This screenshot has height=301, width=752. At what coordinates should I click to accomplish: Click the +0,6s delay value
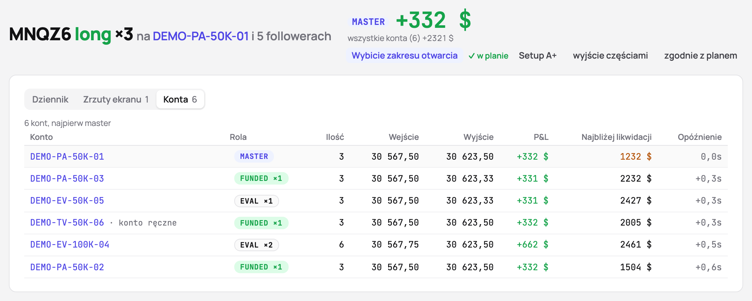pyautogui.click(x=708, y=267)
